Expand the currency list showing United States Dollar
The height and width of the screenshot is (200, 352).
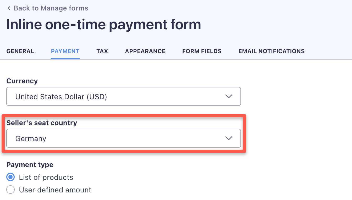tap(123, 96)
